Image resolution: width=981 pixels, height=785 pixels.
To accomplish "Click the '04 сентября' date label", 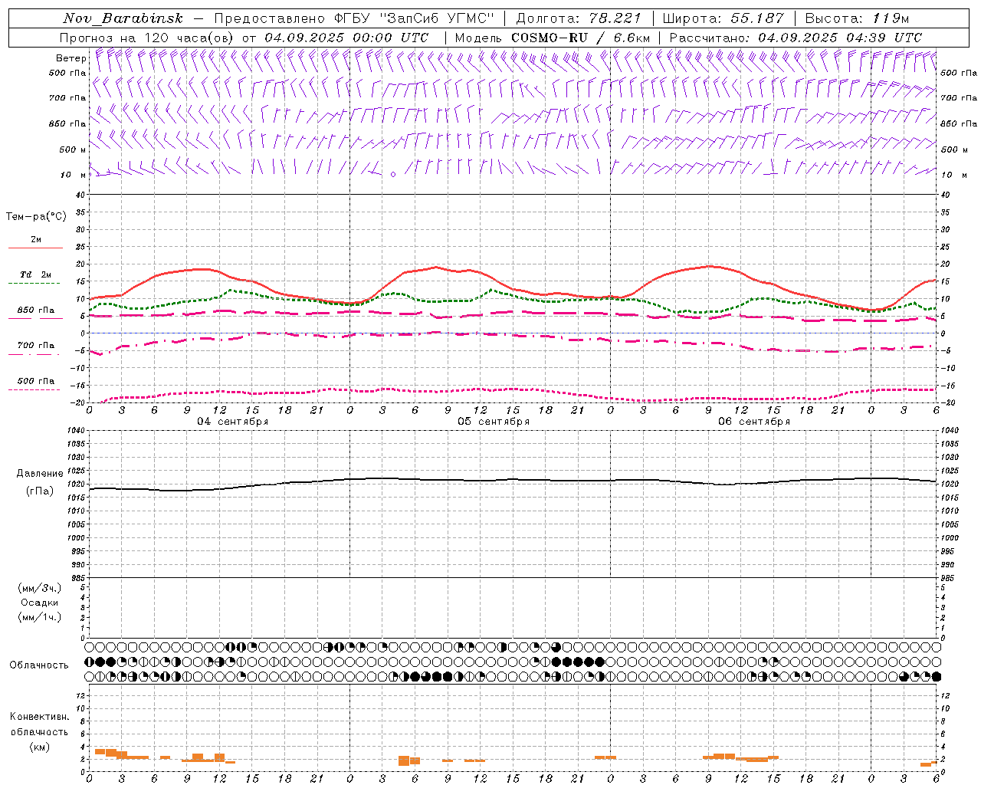I will pyautogui.click(x=233, y=422).
